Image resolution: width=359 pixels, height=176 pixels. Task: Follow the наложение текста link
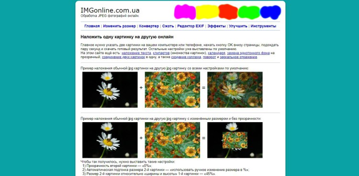(136, 53)
